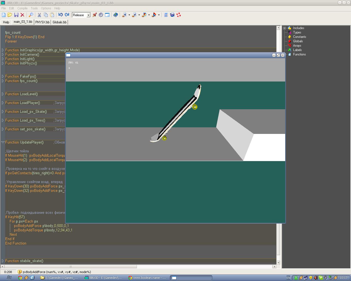The height and width of the screenshot is (281, 351).
Task: Select Functions in the code tree
Action: (x=299, y=54)
